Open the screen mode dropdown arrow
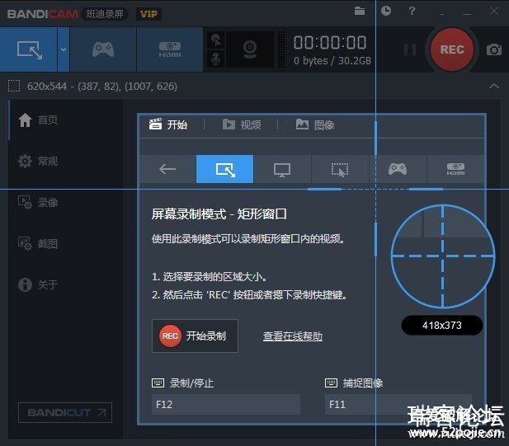This screenshot has width=509, height=446. click(x=64, y=49)
